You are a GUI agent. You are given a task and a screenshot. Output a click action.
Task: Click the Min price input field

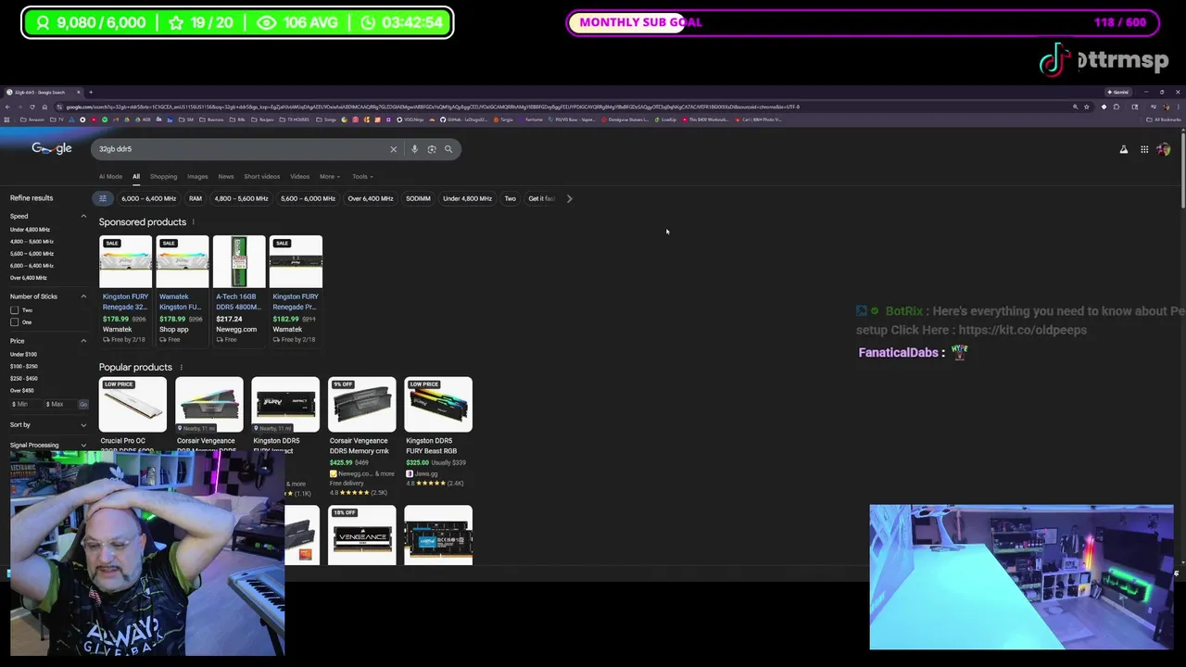[26, 405]
